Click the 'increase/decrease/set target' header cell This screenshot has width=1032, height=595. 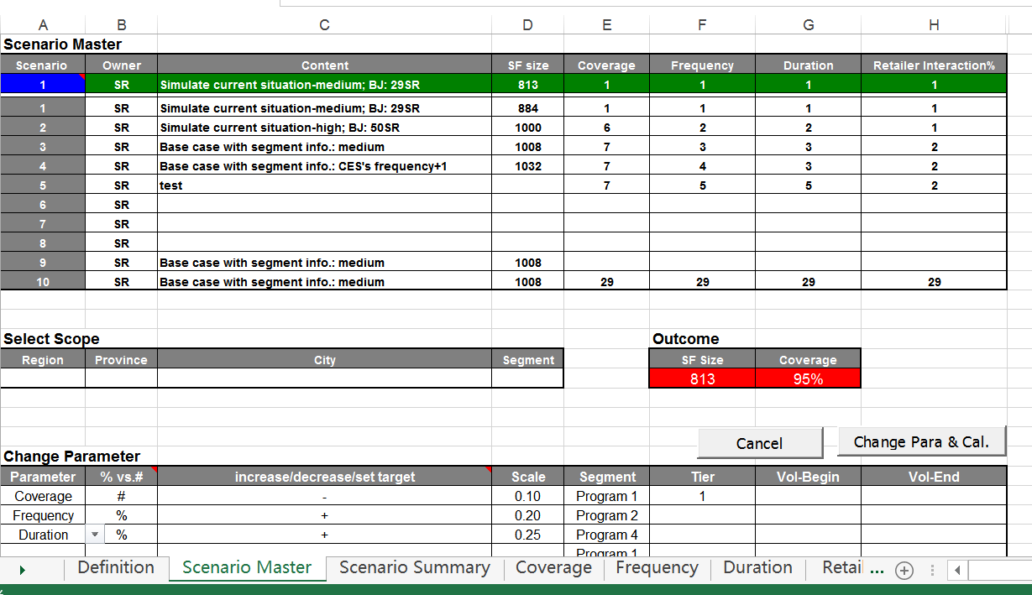tap(324, 477)
